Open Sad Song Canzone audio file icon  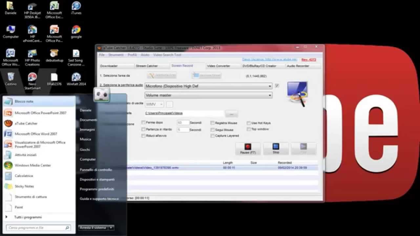click(x=76, y=58)
